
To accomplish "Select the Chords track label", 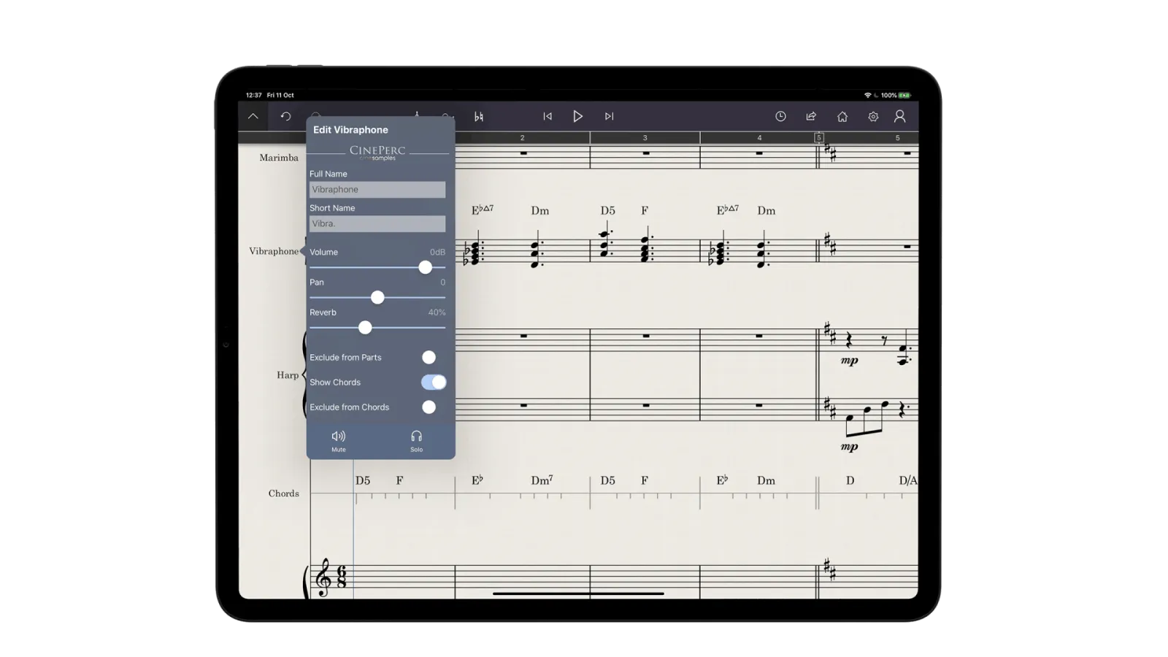I will (x=283, y=493).
